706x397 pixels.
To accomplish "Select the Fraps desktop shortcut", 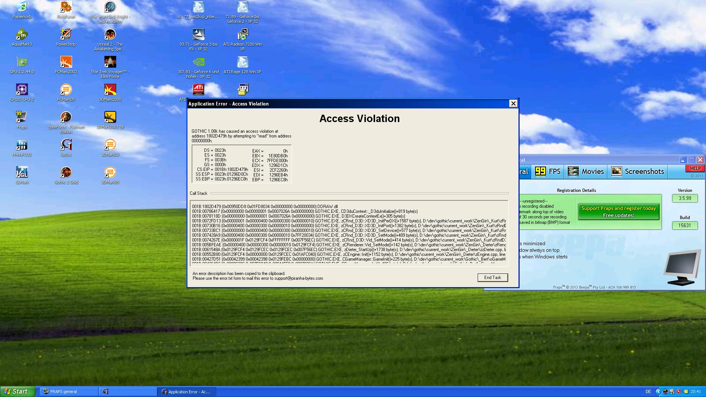I will 22,118.
